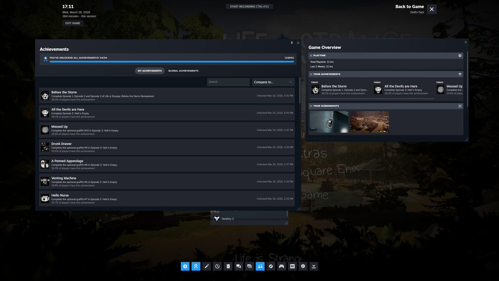Open the Game Overview info icon in the bottom toolbar
The width and height of the screenshot is (499, 281).
[185, 266]
